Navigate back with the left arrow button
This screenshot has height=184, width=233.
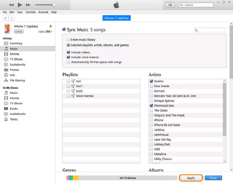click(x=6, y=18)
